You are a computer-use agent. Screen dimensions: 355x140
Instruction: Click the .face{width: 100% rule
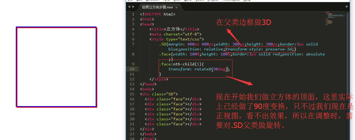(x=242, y=54)
